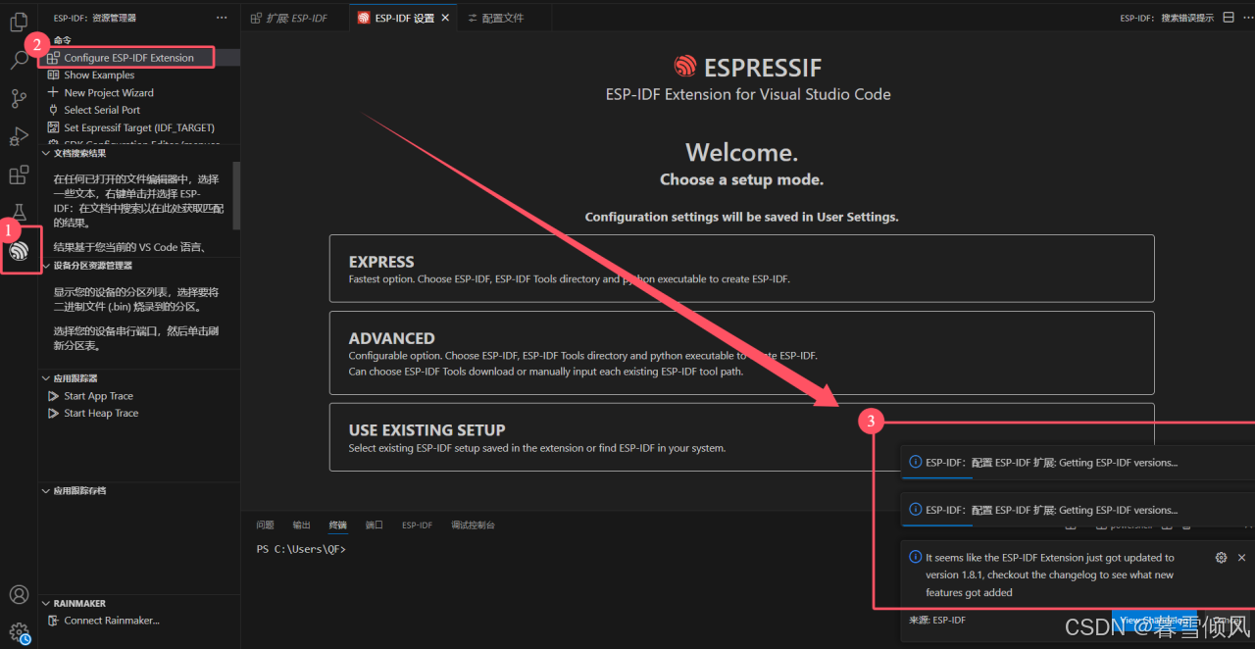Close the ESP-IDF 设置 tab
This screenshot has height=649, width=1255.
point(445,18)
